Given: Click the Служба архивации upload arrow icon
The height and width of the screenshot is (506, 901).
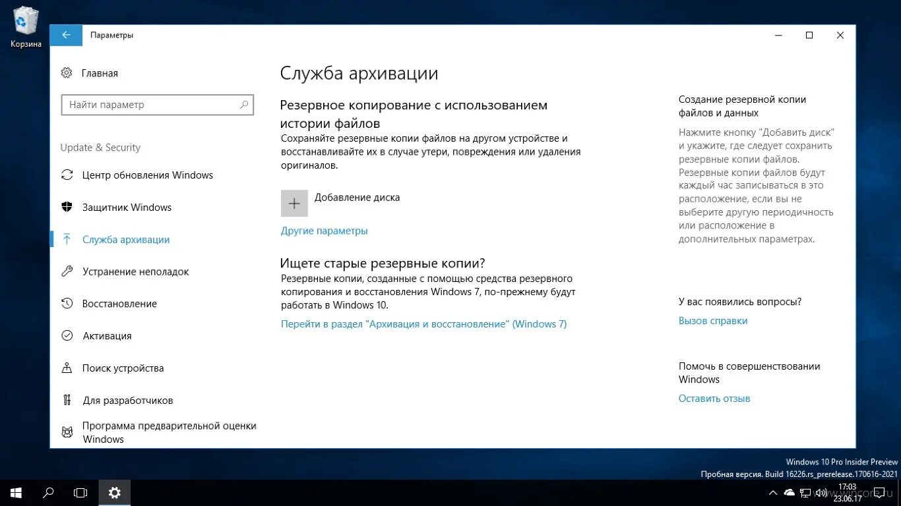Looking at the screenshot, I should (x=67, y=239).
